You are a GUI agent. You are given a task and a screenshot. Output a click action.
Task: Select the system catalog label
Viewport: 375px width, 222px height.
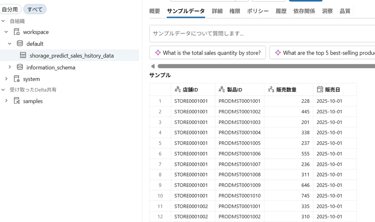(x=31, y=79)
